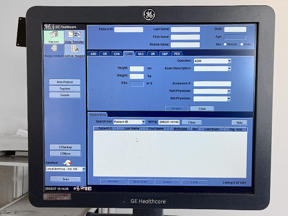Click the Register button
Image resolution: width=288 pixels, height=216 pixels.
(x=65, y=89)
